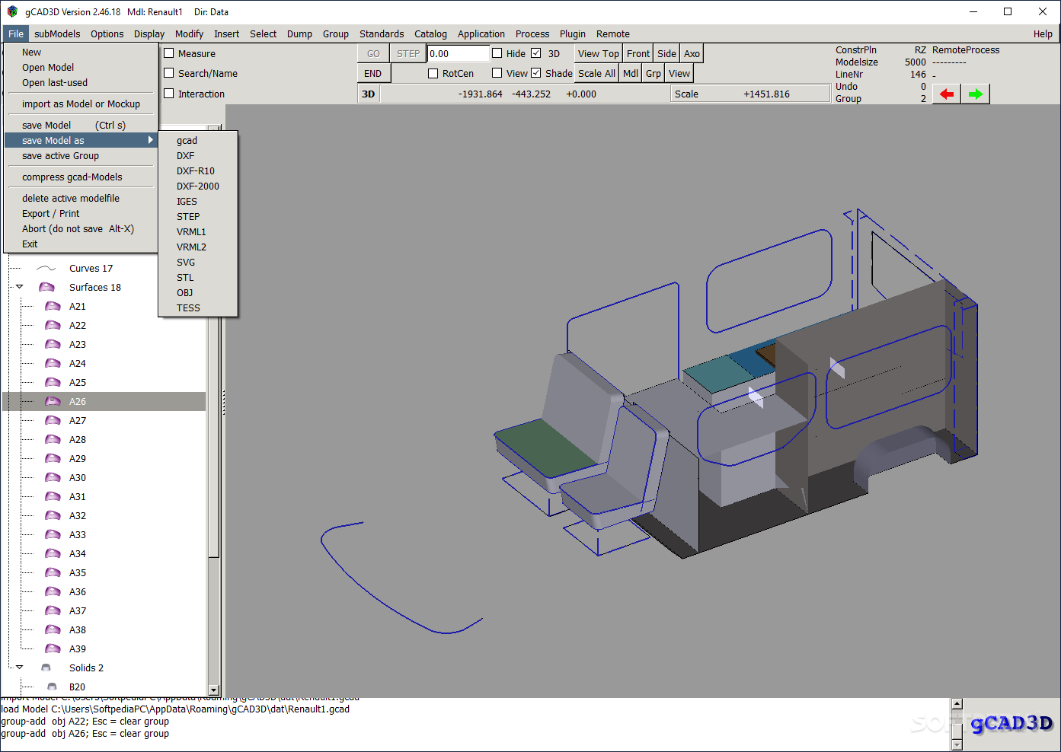Select the surface icon beside A24

pyautogui.click(x=53, y=363)
